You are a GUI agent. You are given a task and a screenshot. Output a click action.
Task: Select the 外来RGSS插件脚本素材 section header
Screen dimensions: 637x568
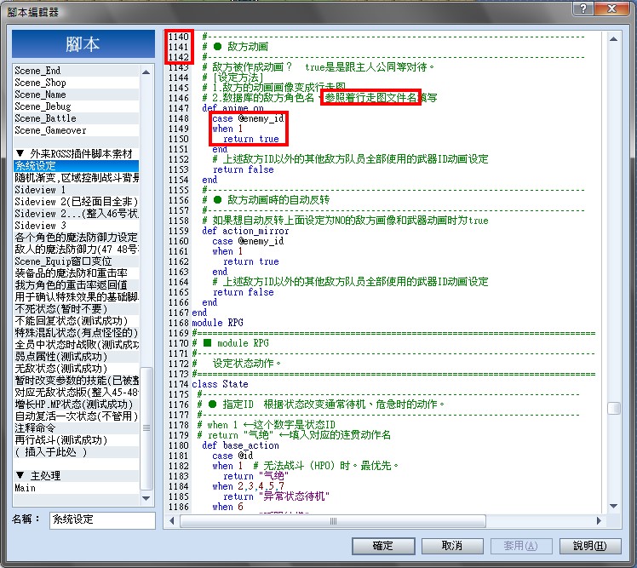76,154
